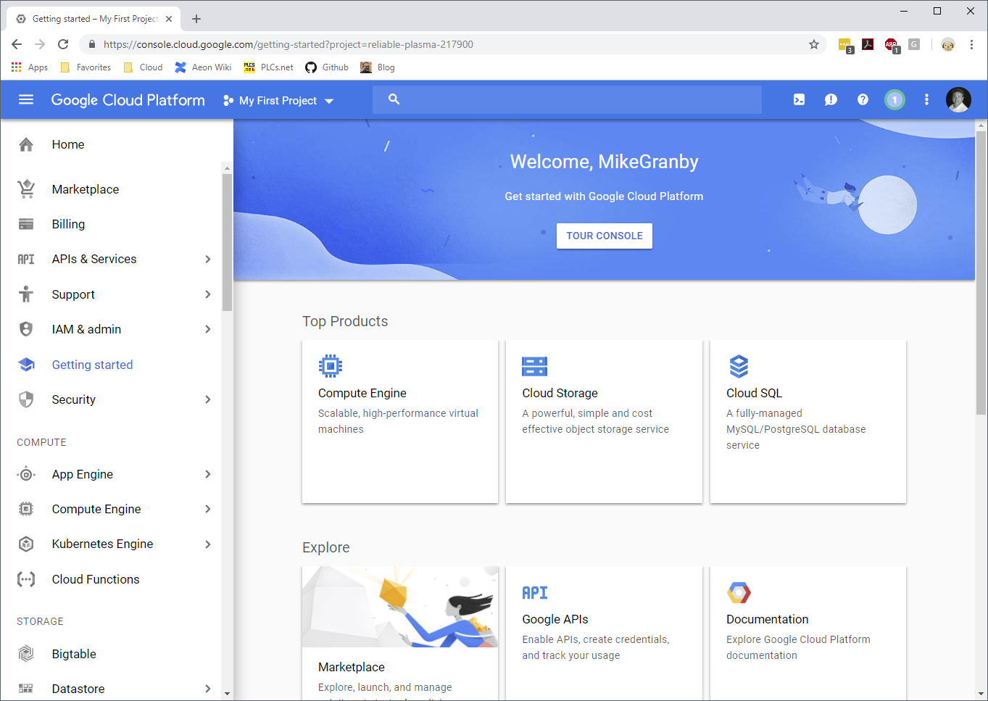Open Chrome's three-dot menu
The width and height of the screenshot is (988, 701).
tap(971, 44)
